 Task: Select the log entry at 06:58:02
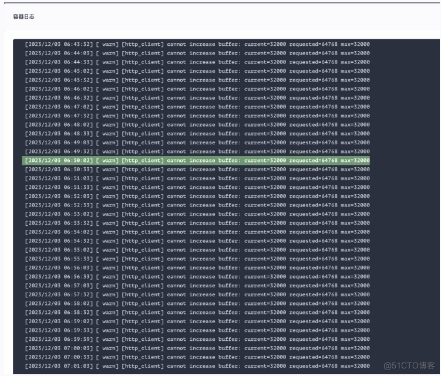(197, 303)
